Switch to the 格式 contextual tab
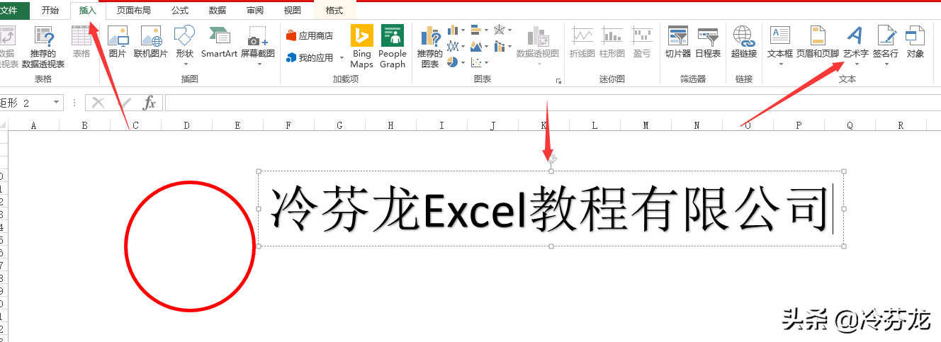Viewport: 941px width, 342px height. [x=334, y=11]
